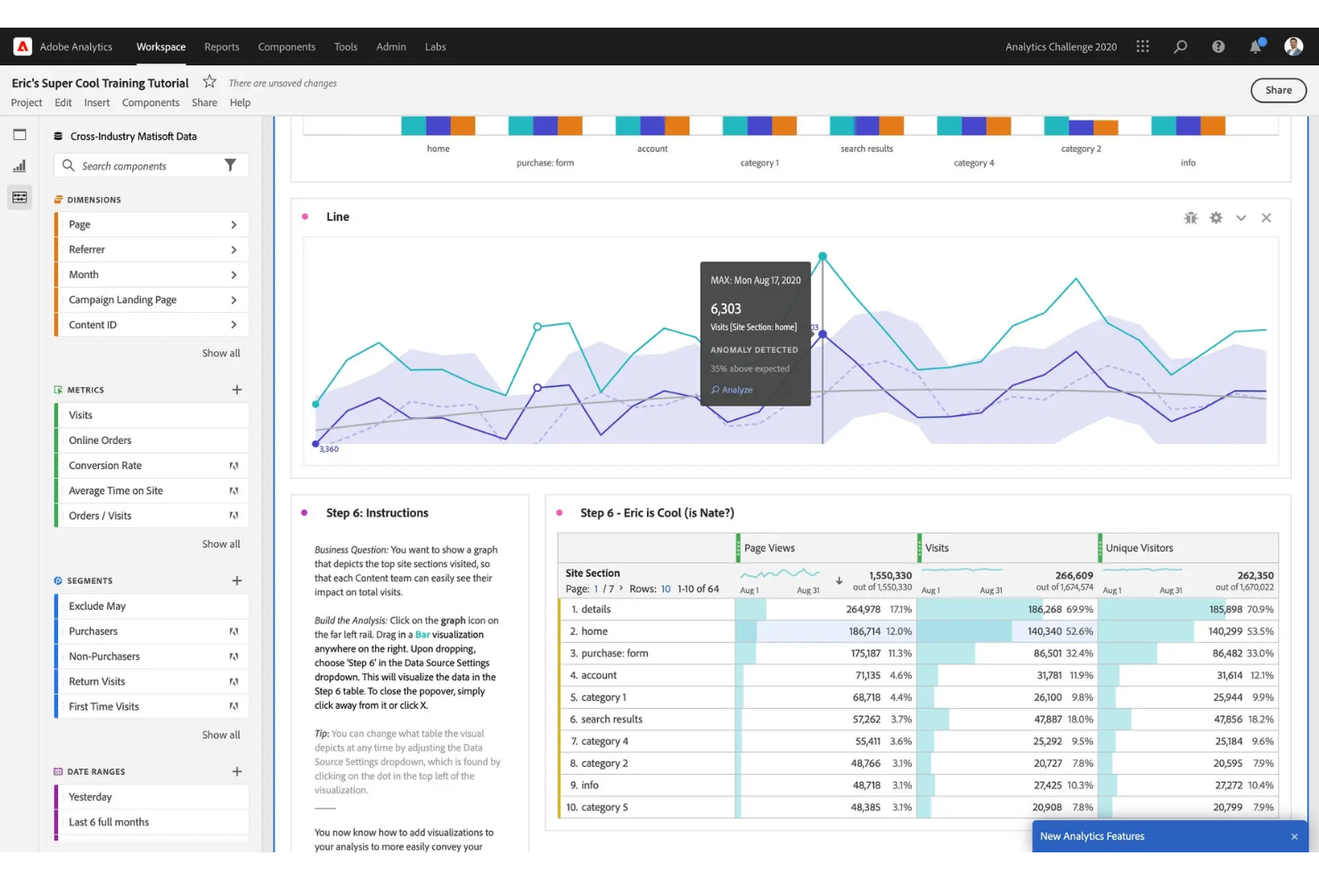
Task: Click the dot beside Step 6 - Eric is Cool
Action: [x=560, y=513]
